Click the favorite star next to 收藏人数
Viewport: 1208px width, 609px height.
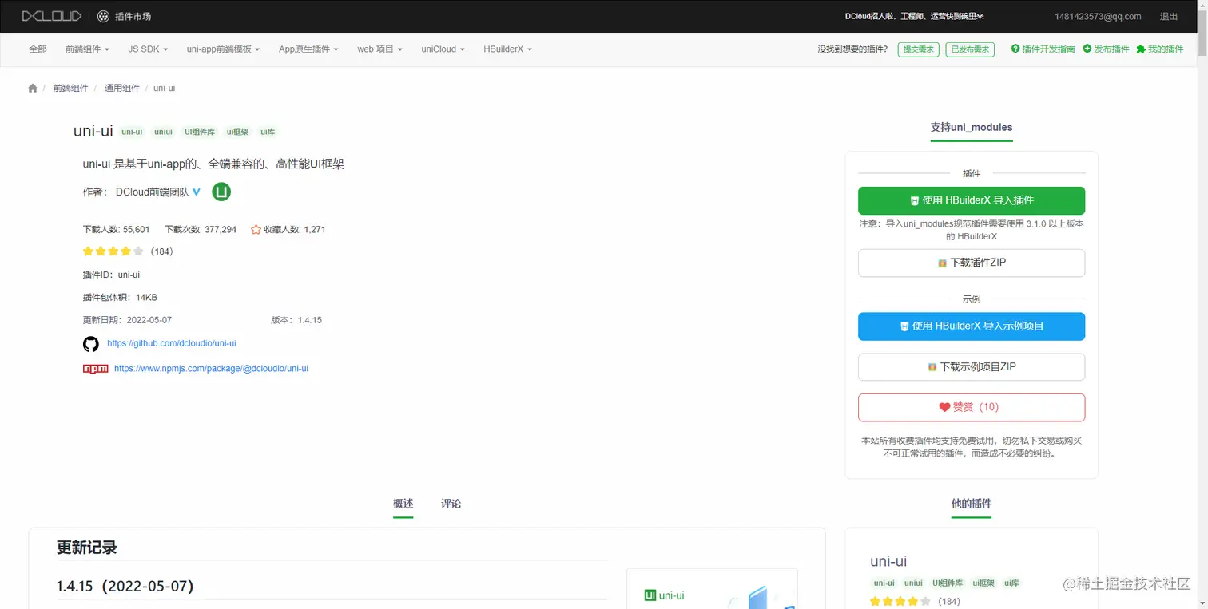256,229
